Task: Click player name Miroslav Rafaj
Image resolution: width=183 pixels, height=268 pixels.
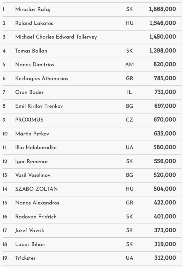Action: 33,9
